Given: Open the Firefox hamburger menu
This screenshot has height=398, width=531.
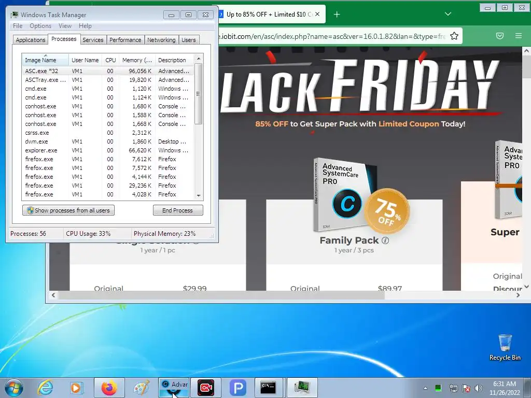Looking at the screenshot, I should click(519, 36).
